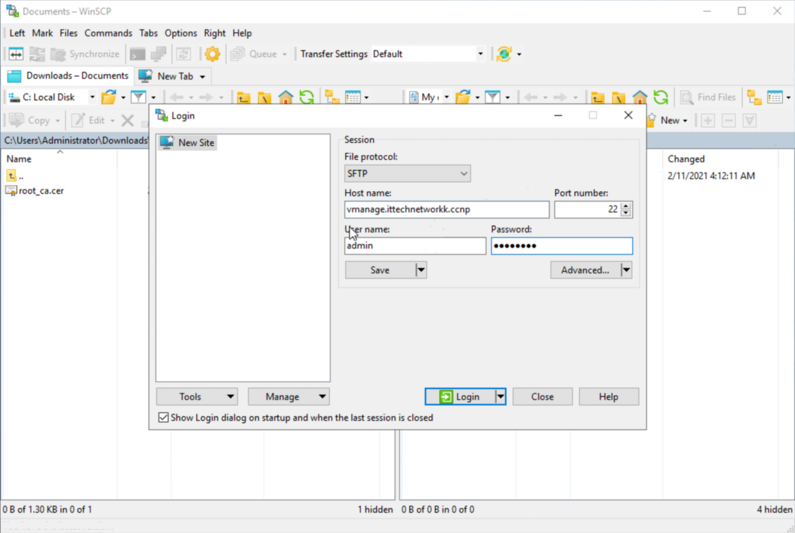Screen dimensions: 795x533
Task: Go to home directory in left panel
Action: pos(285,97)
